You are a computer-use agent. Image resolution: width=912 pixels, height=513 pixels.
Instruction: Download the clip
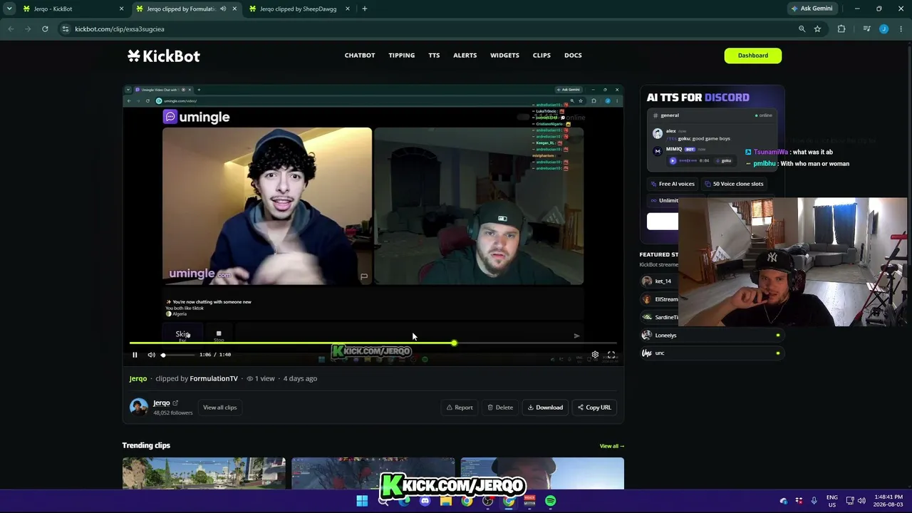545,408
